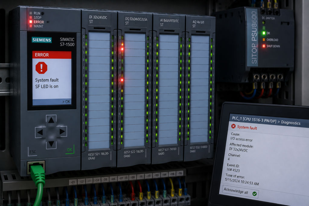Hit the green OK key on the CPU

coord(70,150)
